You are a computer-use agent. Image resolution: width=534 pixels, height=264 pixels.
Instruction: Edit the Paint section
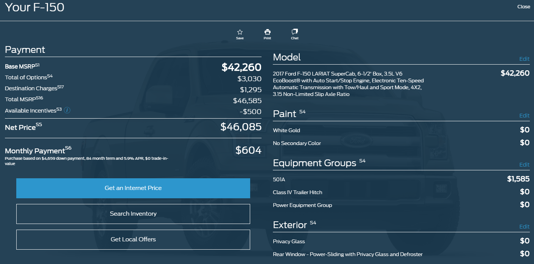click(x=524, y=116)
